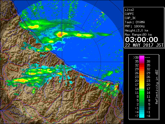165x124 pixels.
Task: Click the "Max Range:80 km" text
Action: [x=138, y=35]
